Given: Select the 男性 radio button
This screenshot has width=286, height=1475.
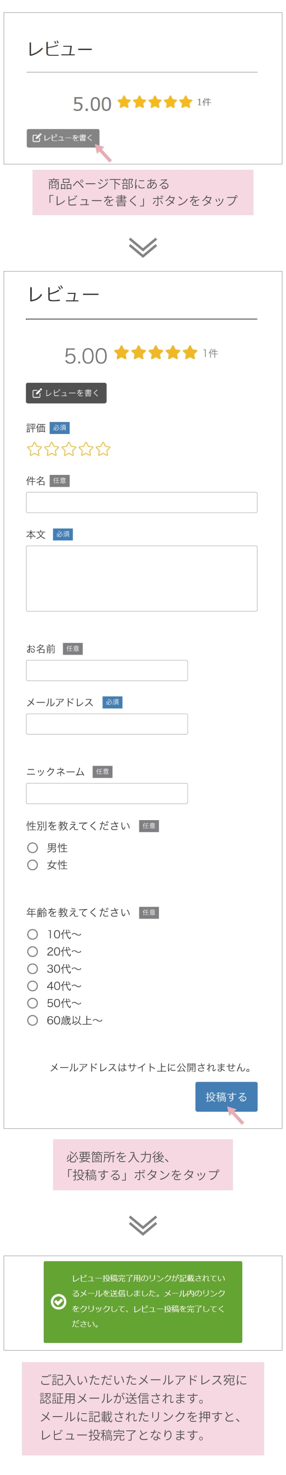Looking at the screenshot, I should click(33, 848).
